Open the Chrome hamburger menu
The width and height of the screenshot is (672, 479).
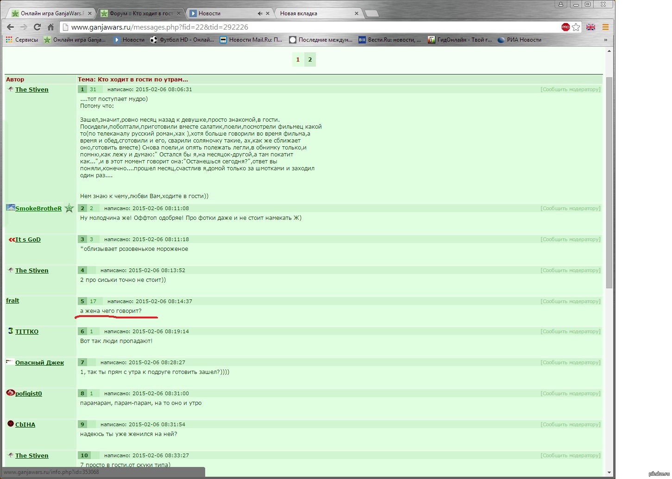point(605,27)
